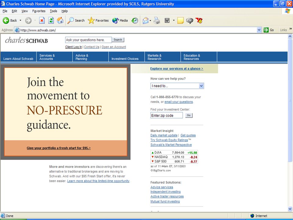Click the Client Log In link

74,47
